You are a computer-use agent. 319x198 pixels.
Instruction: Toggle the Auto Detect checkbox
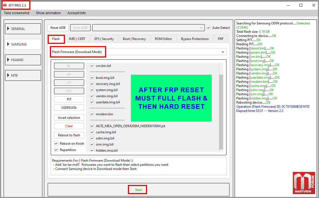(x=208, y=28)
